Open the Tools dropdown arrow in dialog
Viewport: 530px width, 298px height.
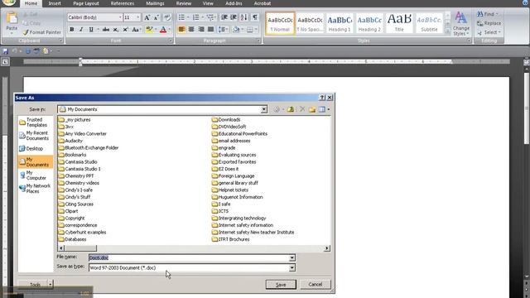[x=50, y=285]
